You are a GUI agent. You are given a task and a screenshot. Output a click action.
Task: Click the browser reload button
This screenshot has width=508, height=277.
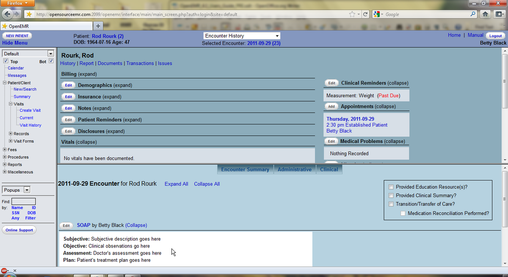(x=365, y=14)
